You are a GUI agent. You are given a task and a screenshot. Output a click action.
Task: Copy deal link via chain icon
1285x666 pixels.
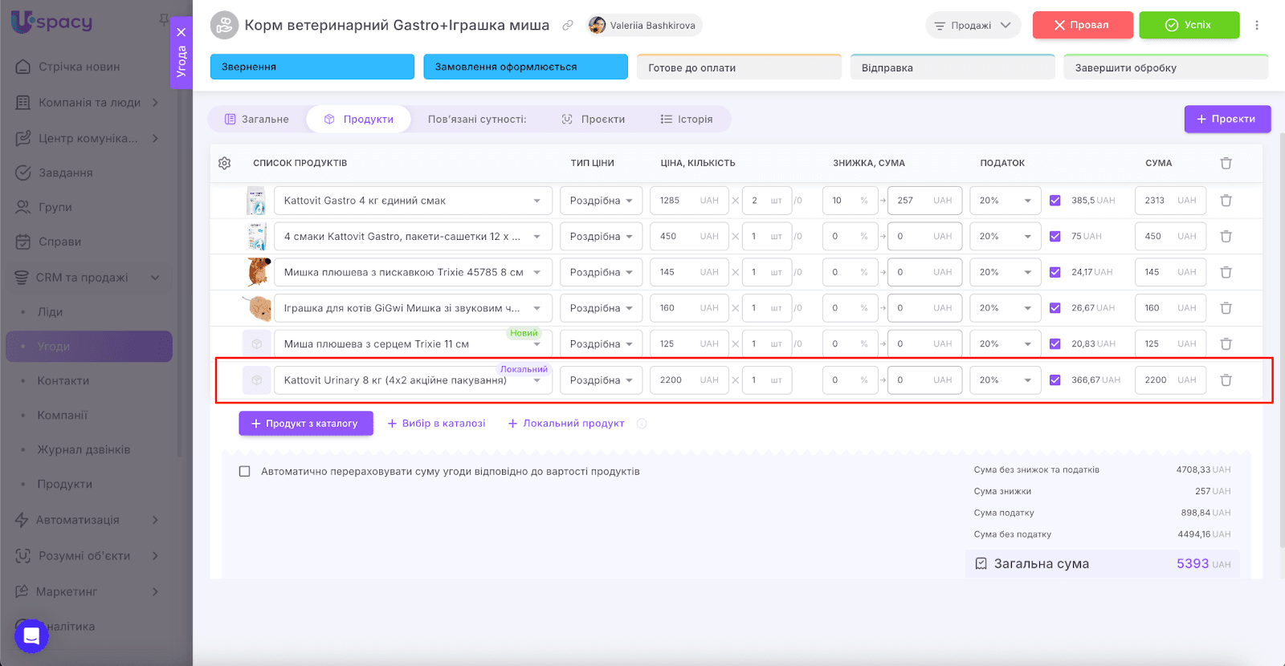(x=568, y=26)
